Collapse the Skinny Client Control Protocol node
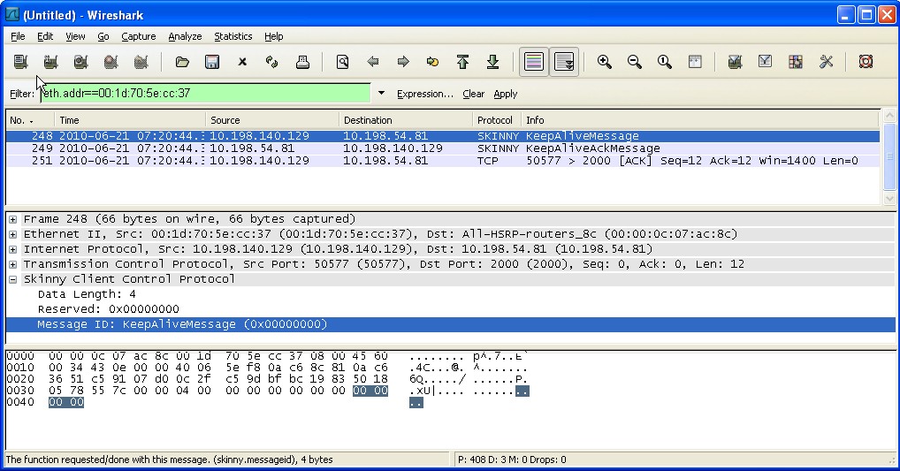Viewport: 900px width, 471px height. (13, 279)
